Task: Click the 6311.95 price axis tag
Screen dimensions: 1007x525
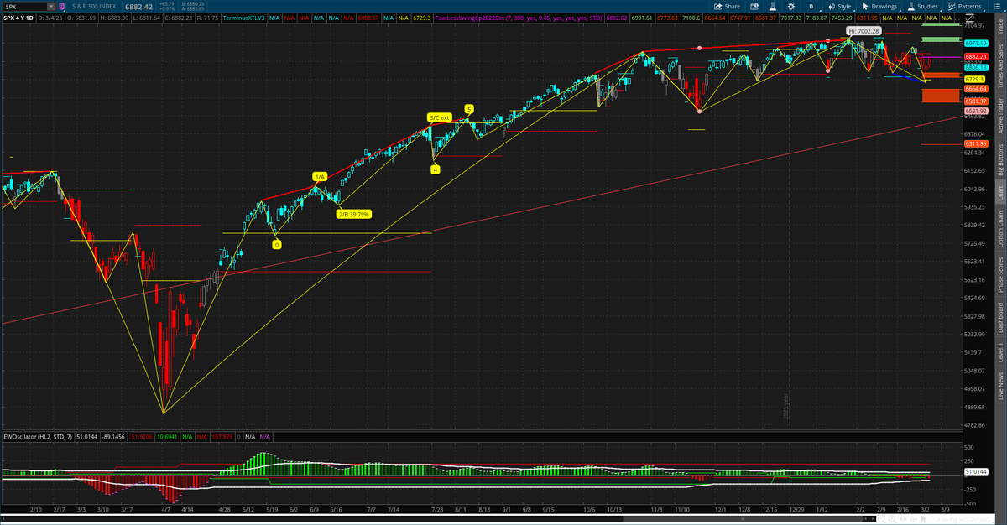Action: [x=975, y=143]
